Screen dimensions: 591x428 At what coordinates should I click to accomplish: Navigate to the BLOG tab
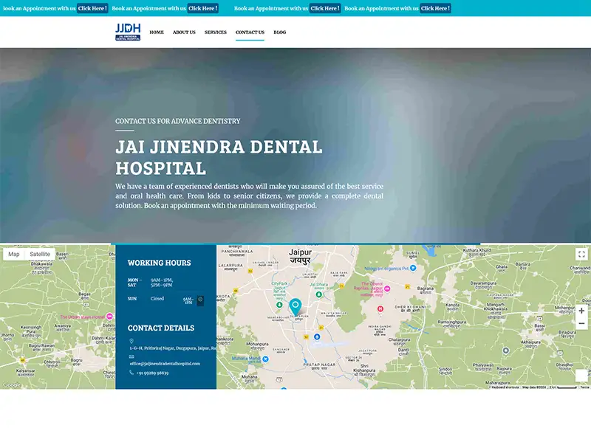pyautogui.click(x=279, y=32)
